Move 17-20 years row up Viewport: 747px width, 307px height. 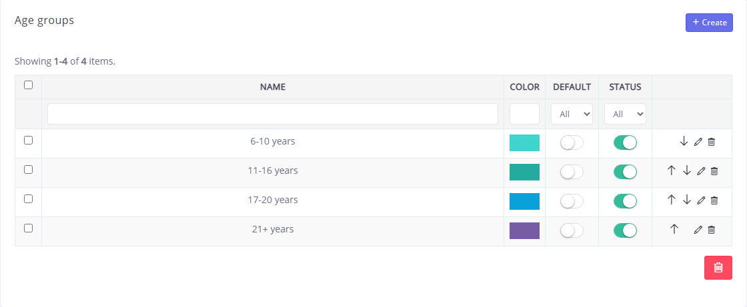pos(671,200)
